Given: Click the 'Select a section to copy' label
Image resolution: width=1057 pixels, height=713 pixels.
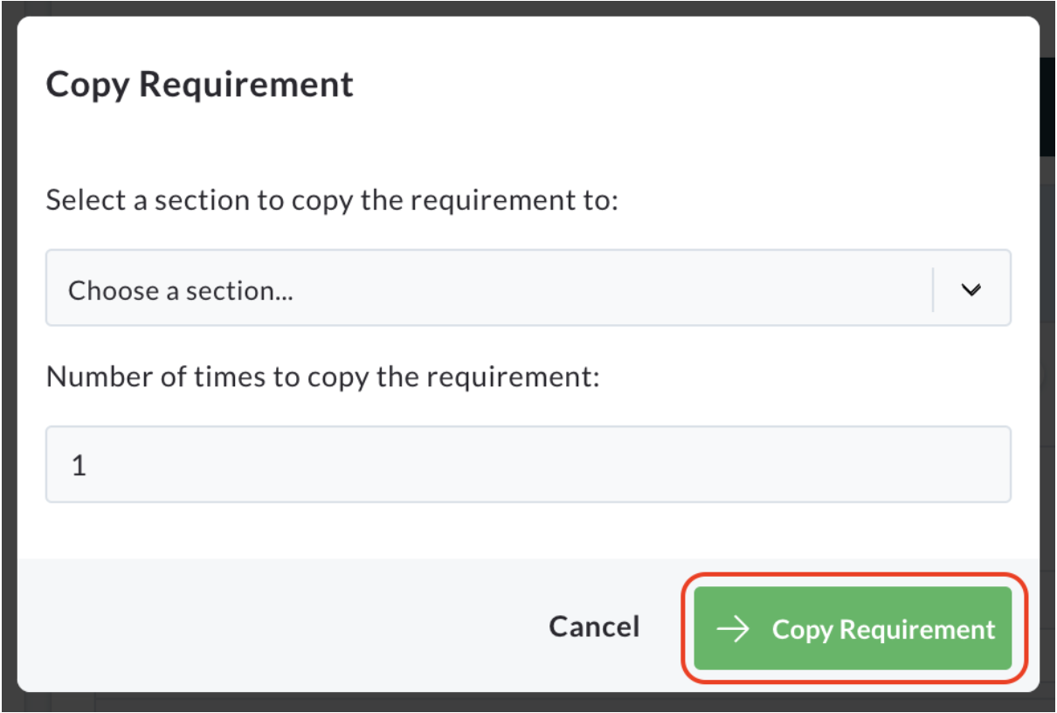Looking at the screenshot, I should tap(332, 200).
